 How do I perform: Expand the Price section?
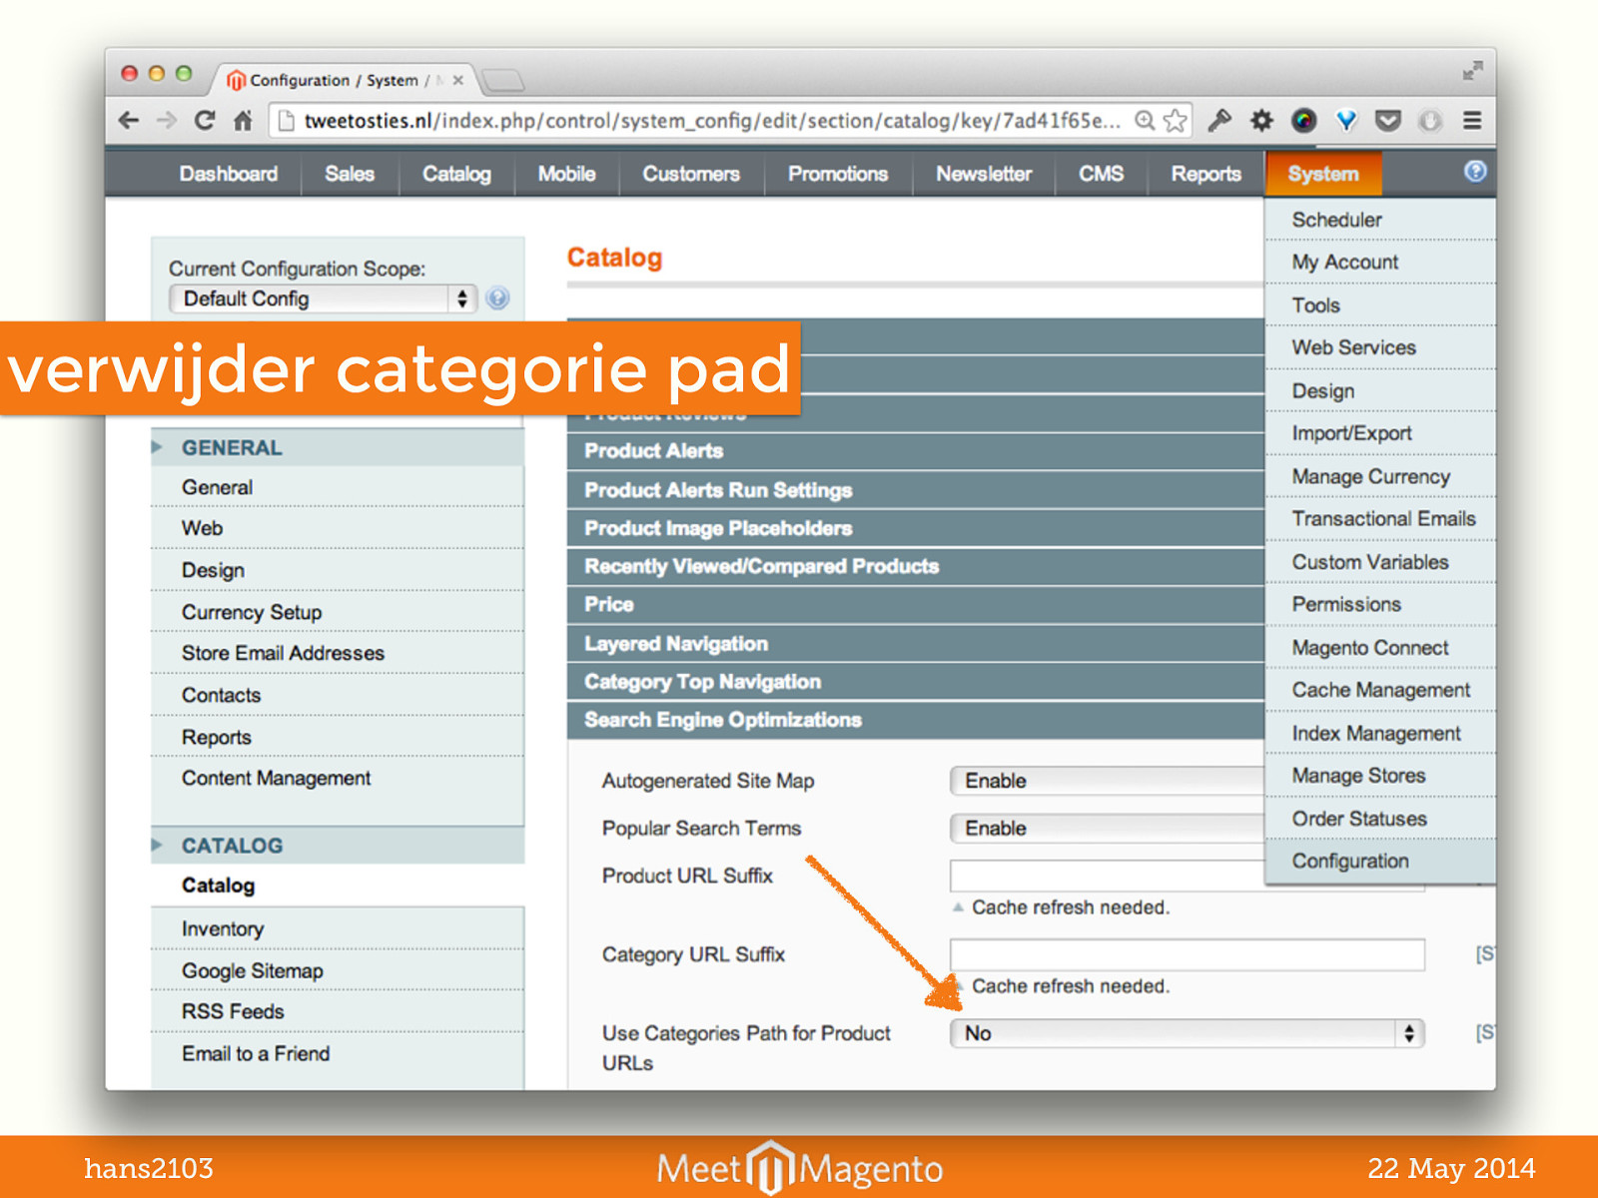coord(916,604)
